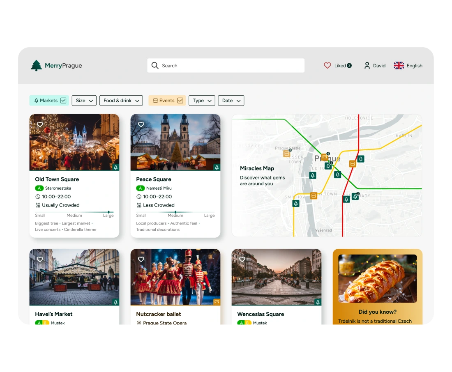Toggle the Events filter checkbox
The width and height of the screenshot is (452, 372).
180,101
